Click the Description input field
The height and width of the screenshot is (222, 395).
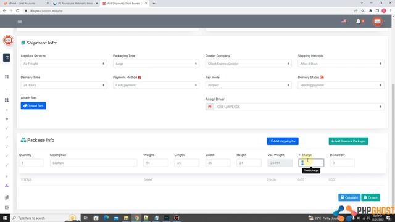point(93,163)
